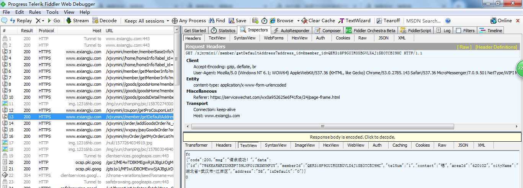Toggle the Filters tab checkbox
523x188 pixels.
pos(458,31)
